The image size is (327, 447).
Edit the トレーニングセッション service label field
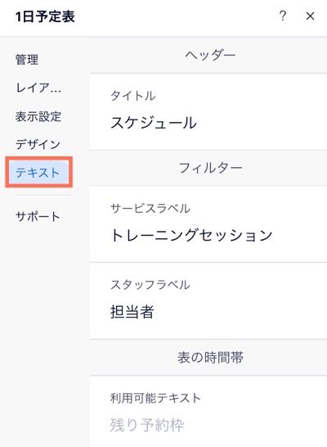pos(208,236)
